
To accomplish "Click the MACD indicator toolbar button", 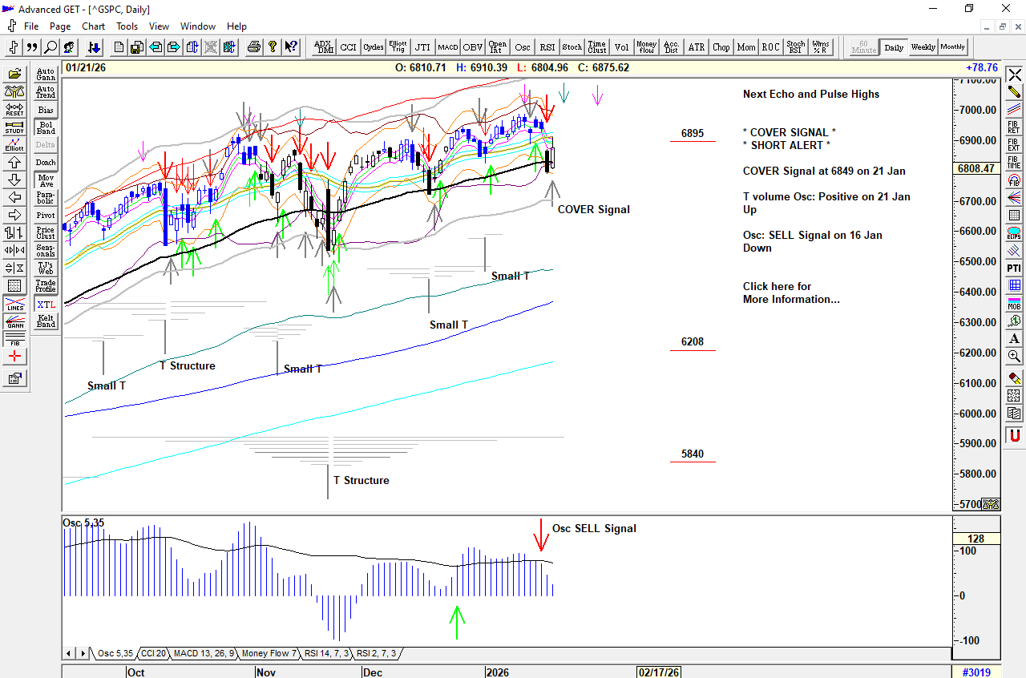I will pos(447,47).
